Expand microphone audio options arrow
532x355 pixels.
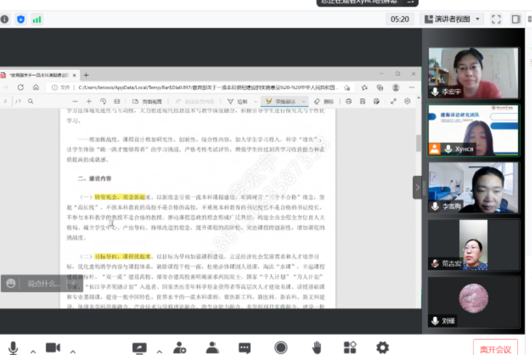(x=33, y=351)
